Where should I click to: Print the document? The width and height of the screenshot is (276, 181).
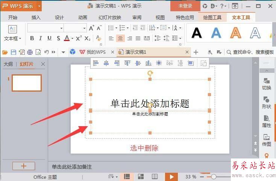coord(30,52)
